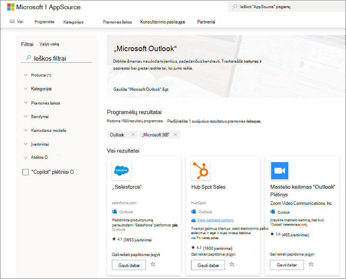Viewport: 346px width, 279px height.
Task: Click the Microsoft logo icon
Action: pyautogui.click(x=11, y=7)
